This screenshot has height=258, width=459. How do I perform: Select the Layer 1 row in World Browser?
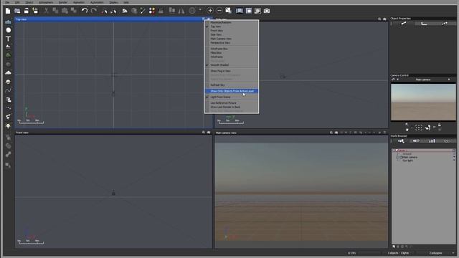point(424,150)
